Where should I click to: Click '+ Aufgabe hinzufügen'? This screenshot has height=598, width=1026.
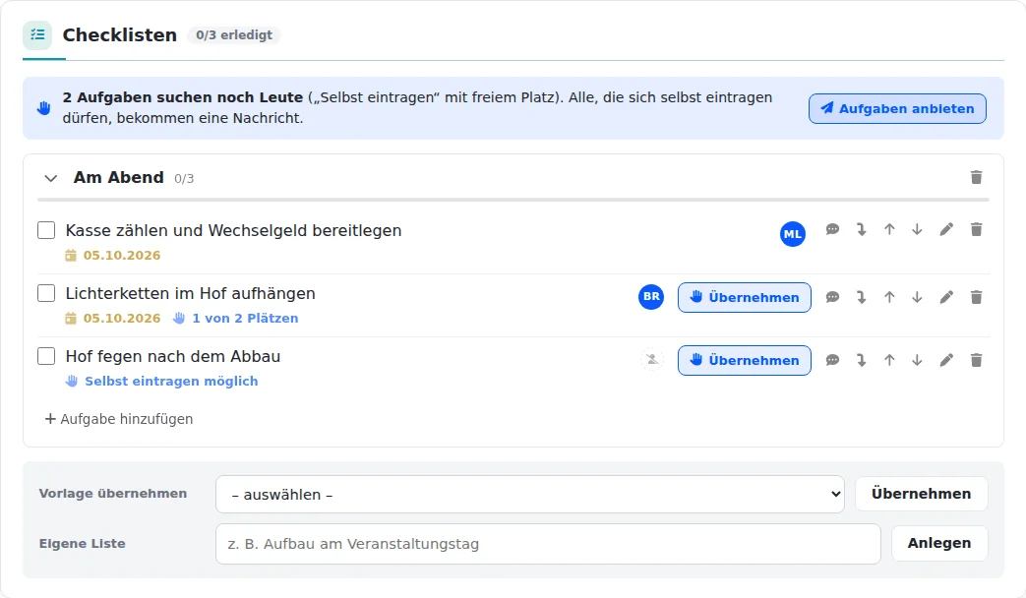(118, 419)
